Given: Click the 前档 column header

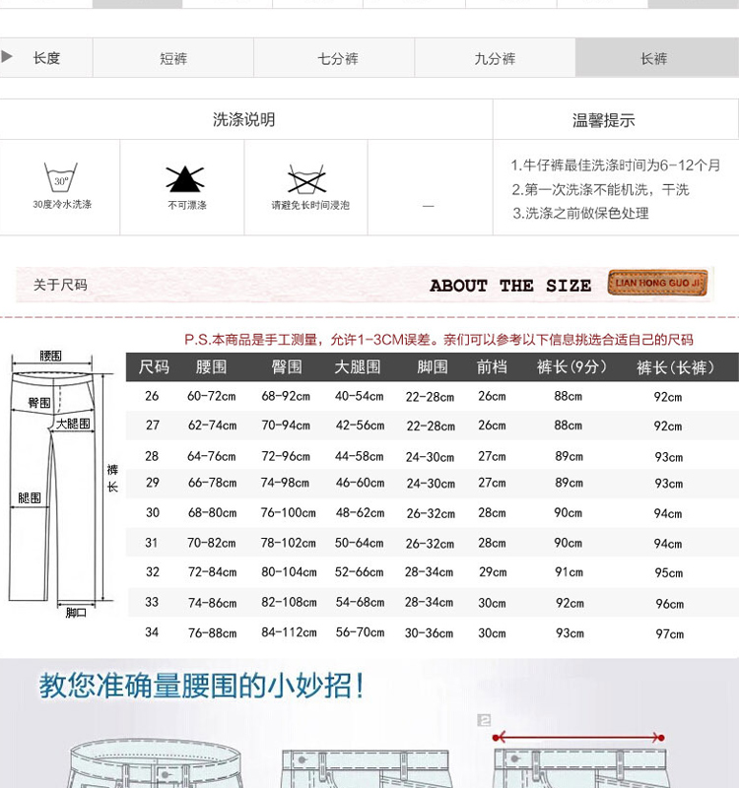Looking at the screenshot, I should click(x=492, y=366).
